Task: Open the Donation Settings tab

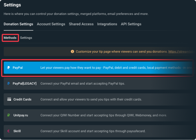Action: coord(18,24)
